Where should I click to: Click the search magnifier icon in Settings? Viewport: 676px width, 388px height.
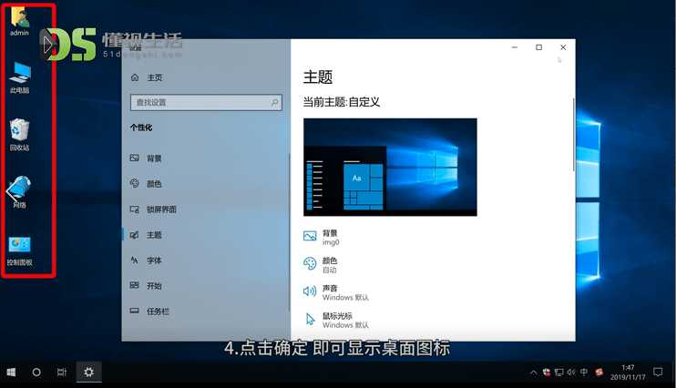pyautogui.click(x=274, y=103)
